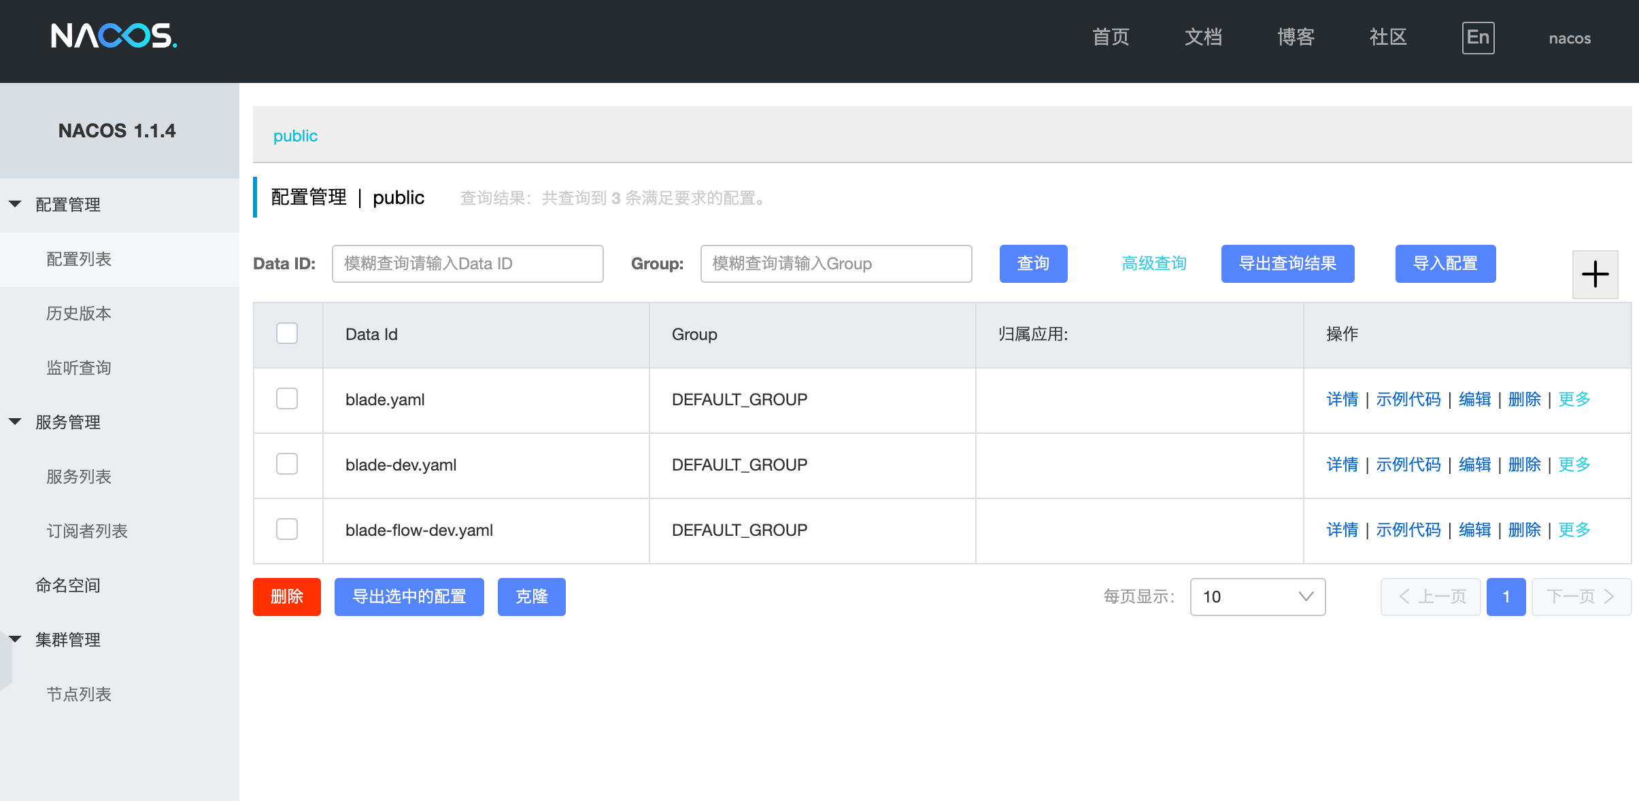
Task: Focus the Data ID search field
Action: (468, 264)
